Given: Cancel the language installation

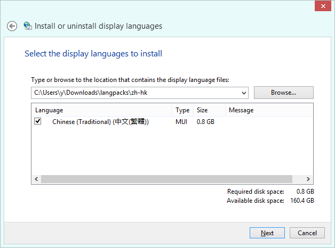Looking at the screenshot, I should pos(307,233).
